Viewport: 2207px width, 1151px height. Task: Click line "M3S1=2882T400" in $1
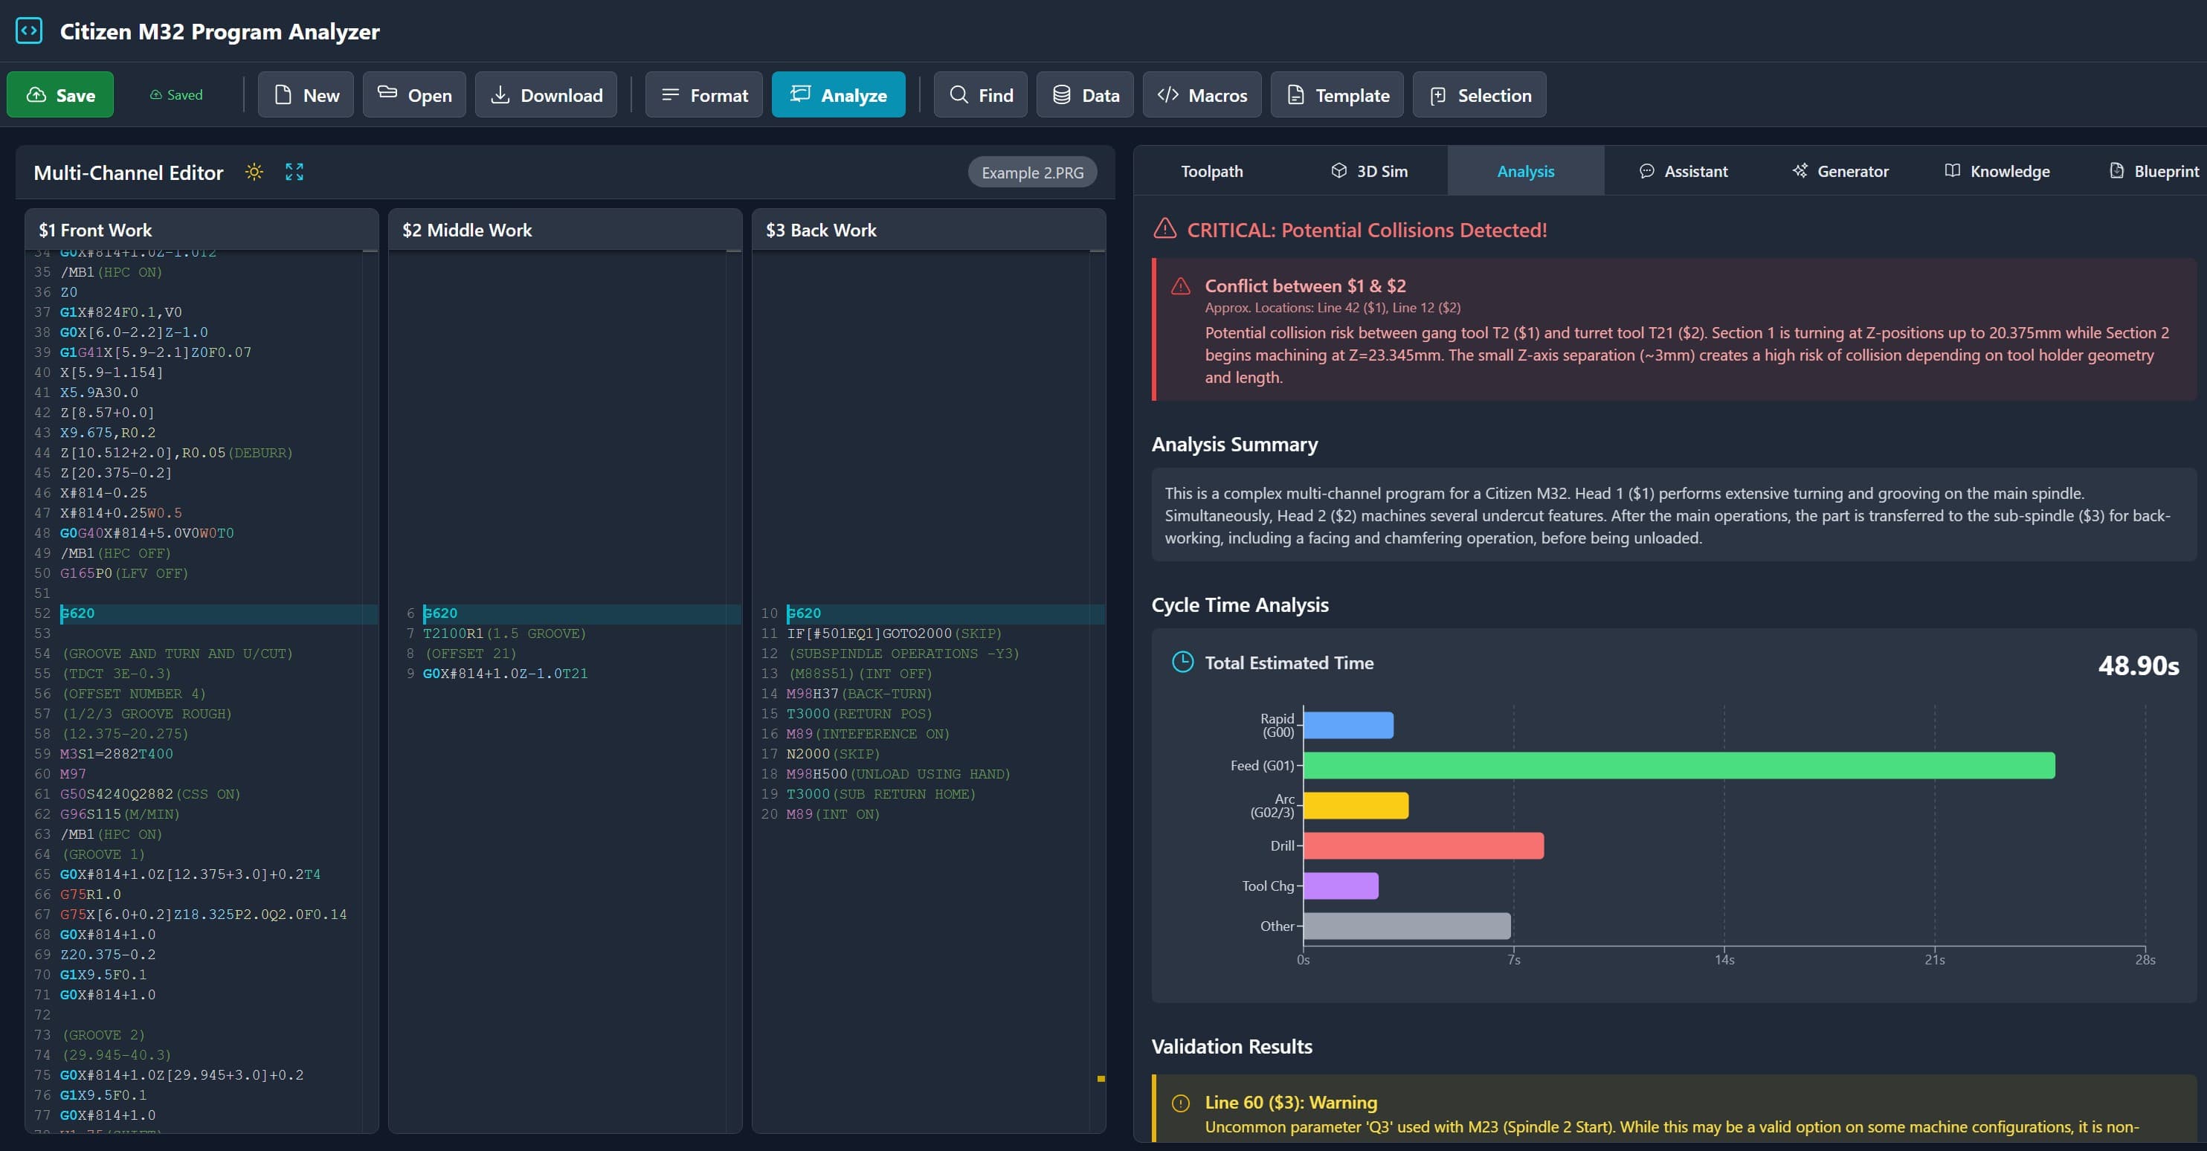pyautogui.click(x=117, y=755)
